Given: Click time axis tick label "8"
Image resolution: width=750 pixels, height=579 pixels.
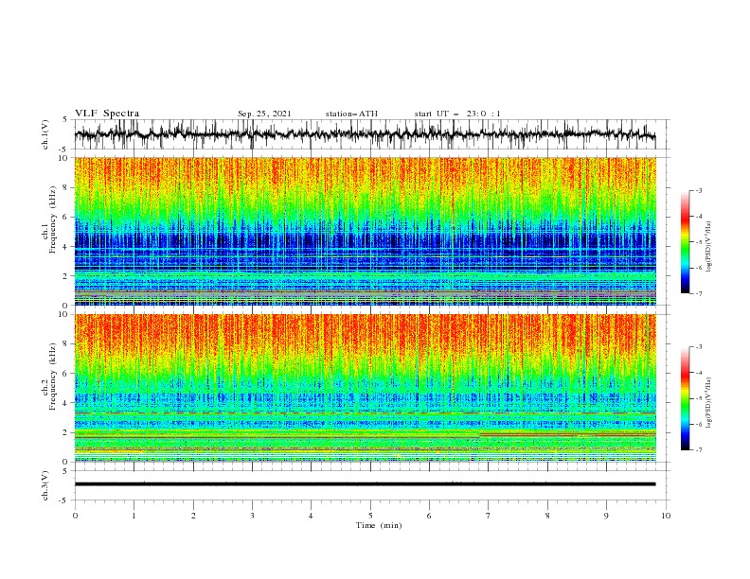Looking at the screenshot, I should pos(547,516).
